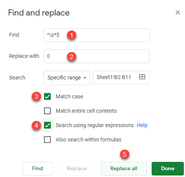Viewport: 185px width, 177px height.
Task: Close the Find and replace dialog
Action: 178,12
